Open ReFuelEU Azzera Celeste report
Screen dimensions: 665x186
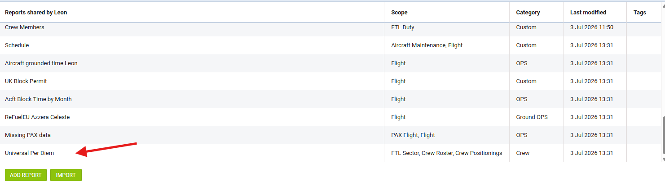(37, 117)
